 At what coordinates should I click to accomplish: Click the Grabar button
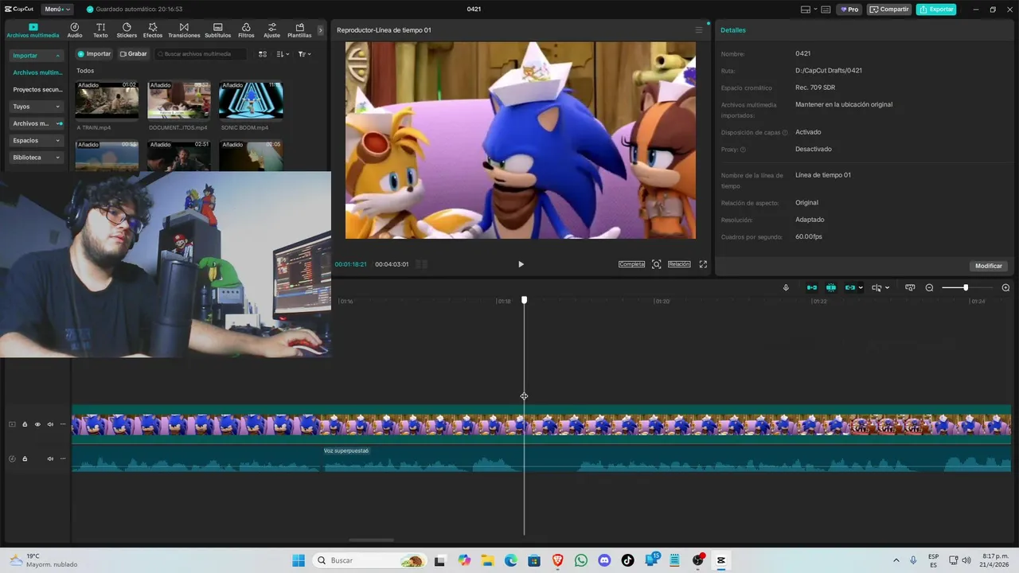pos(134,54)
